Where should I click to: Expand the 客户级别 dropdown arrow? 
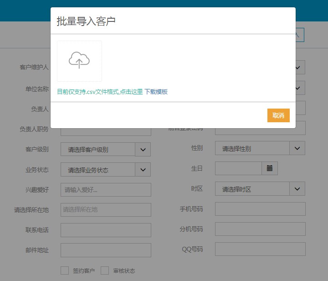143,149
